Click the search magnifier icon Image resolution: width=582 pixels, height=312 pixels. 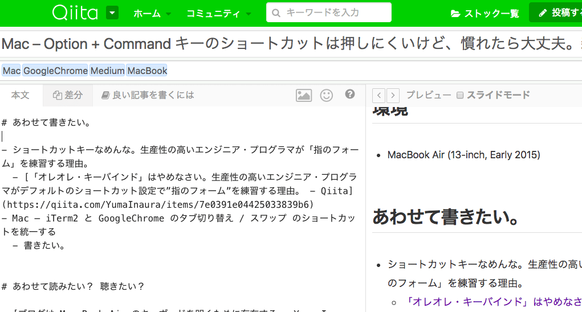click(276, 13)
